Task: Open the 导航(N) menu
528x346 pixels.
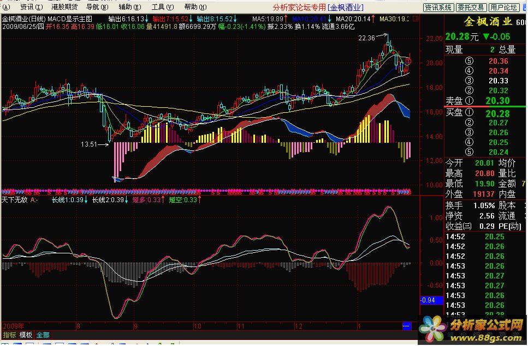Action: click(x=97, y=7)
